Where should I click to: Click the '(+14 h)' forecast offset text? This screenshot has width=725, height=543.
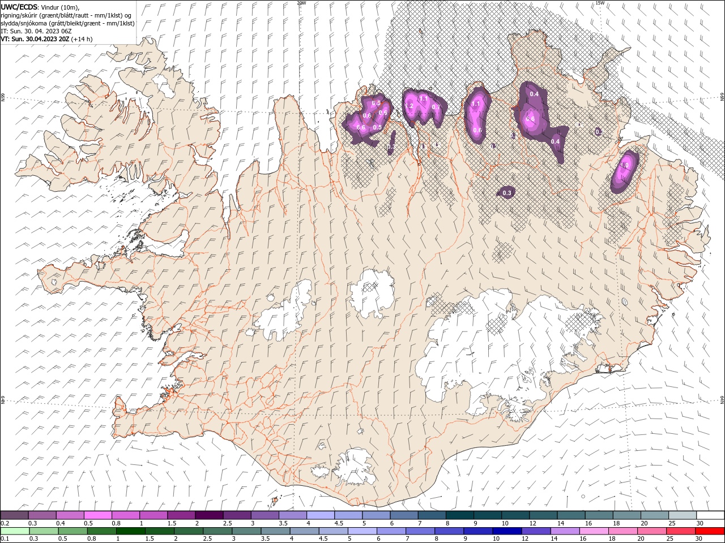(x=82, y=39)
